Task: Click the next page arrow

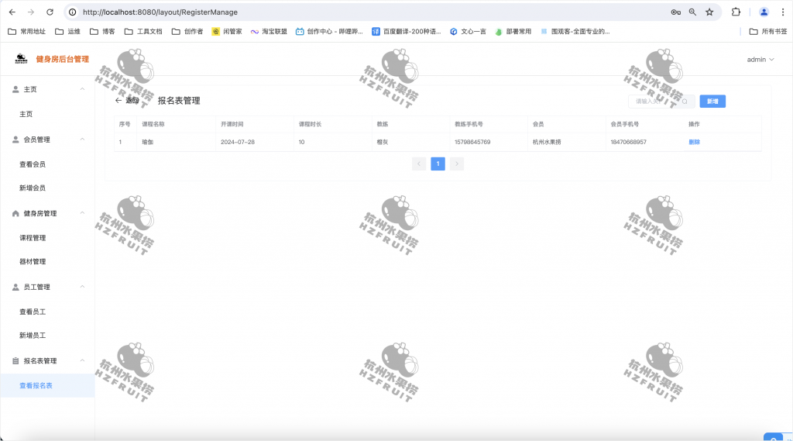Action: [x=457, y=164]
